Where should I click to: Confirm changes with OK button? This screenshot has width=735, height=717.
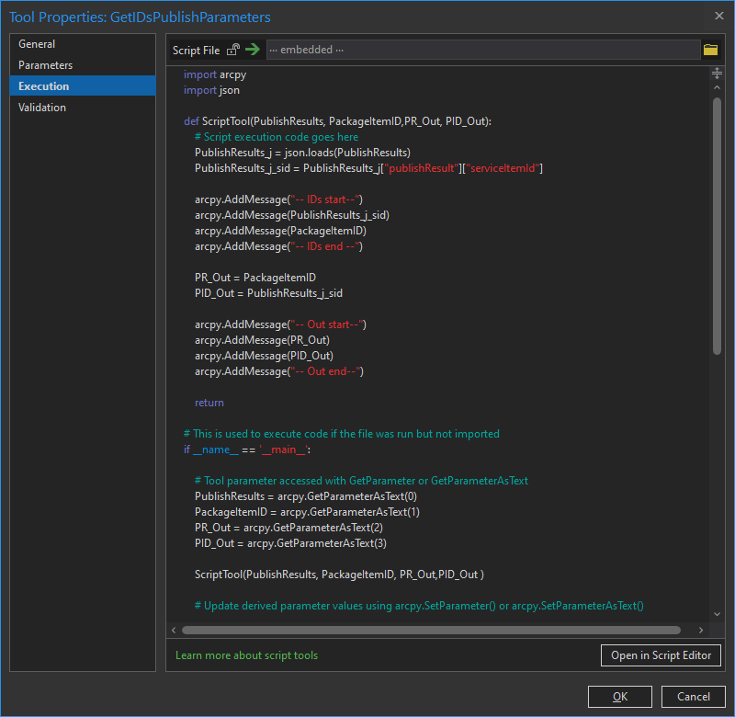click(x=620, y=696)
